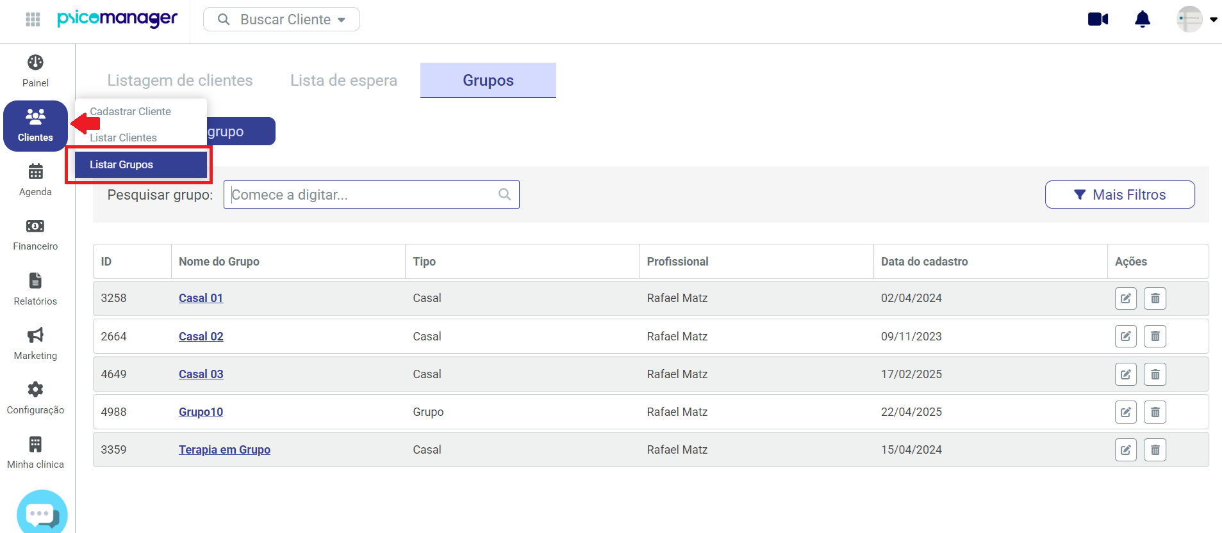Open Marketing megaphone icon
This screenshot has height=533, width=1222.
35,335
